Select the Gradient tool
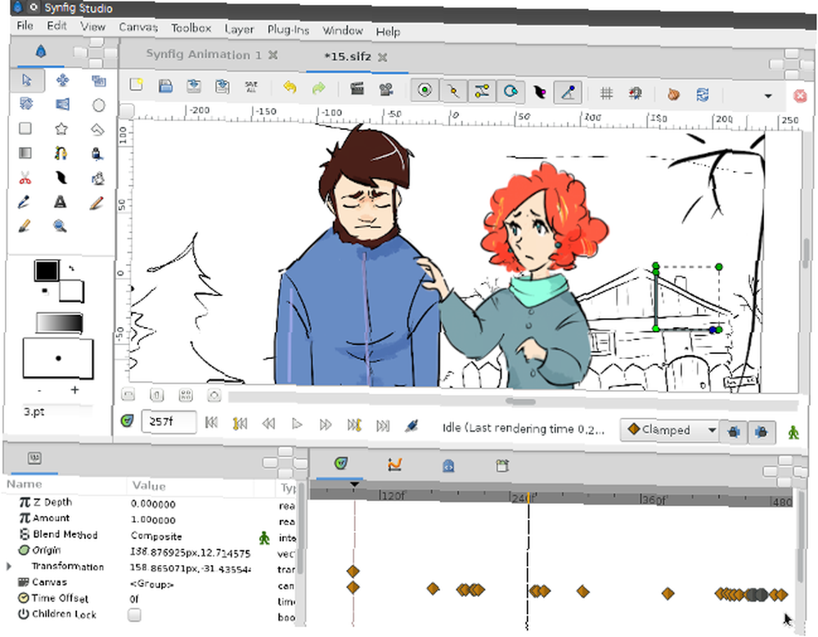 click(25, 152)
